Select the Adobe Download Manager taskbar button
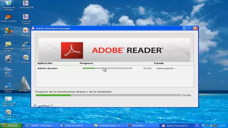The height and width of the screenshot is (128, 228). (176, 126)
